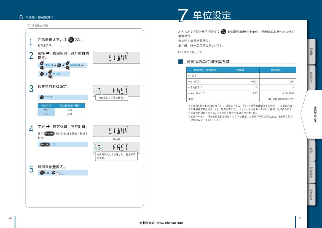
Task: Click the www.nbchao.com footer link
Action: tap(170, 223)
